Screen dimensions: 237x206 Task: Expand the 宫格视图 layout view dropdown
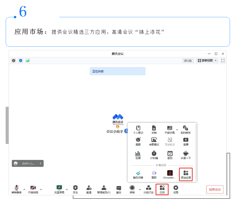click(207, 61)
